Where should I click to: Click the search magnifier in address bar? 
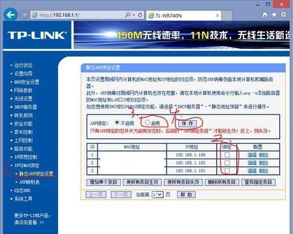pyautogui.click(x=128, y=15)
